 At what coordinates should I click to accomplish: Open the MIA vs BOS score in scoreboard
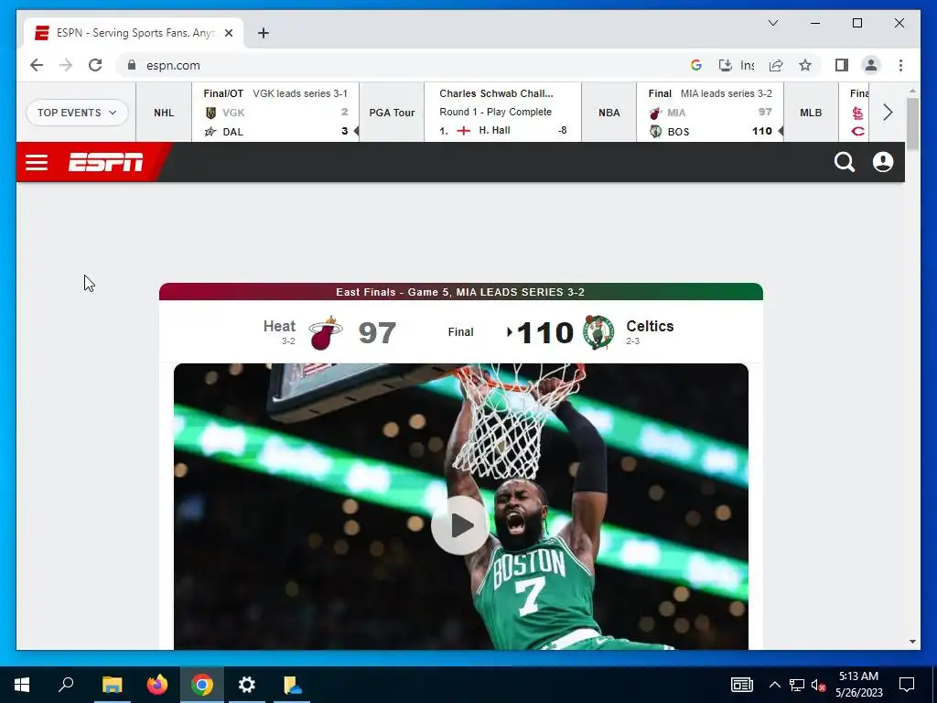pos(710,113)
